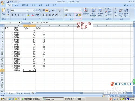Click Format as Table button
Image resolution: width=135 pixels, height=101 pixels.
pos(93,12)
